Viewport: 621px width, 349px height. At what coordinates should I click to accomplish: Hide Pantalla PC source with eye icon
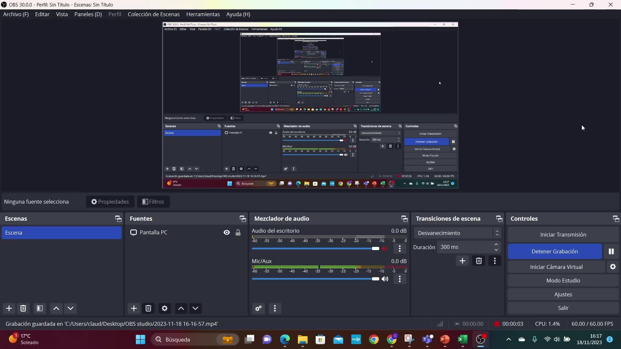coord(226,232)
